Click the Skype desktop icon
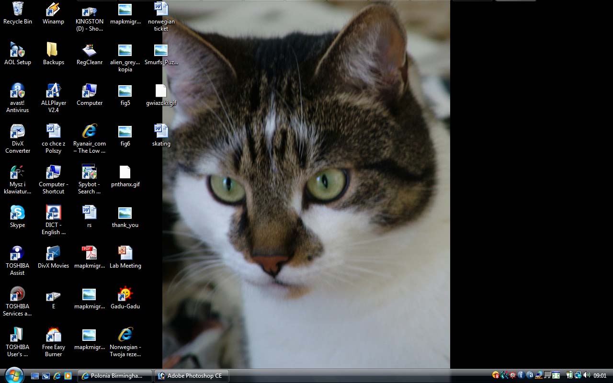This screenshot has height=383, width=613. coord(17,213)
